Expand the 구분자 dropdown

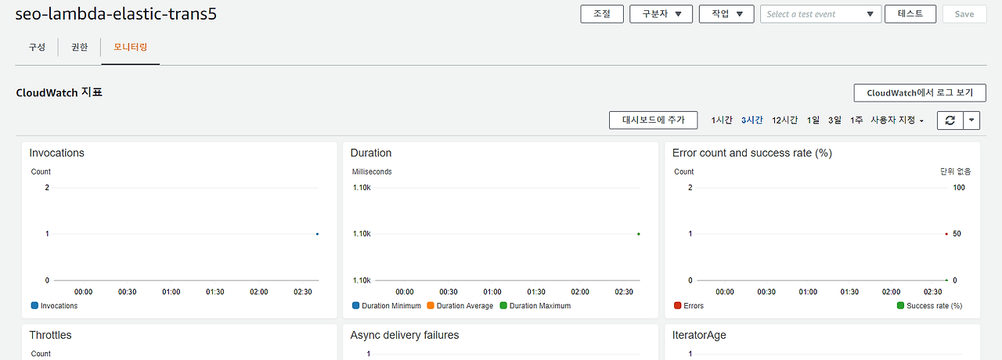pyautogui.click(x=661, y=14)
